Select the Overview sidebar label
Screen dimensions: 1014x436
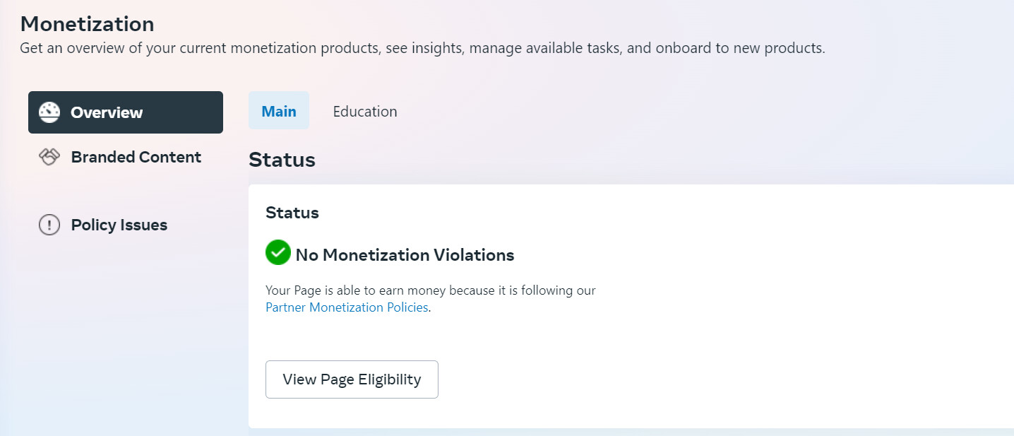click(x=107, y=112)
